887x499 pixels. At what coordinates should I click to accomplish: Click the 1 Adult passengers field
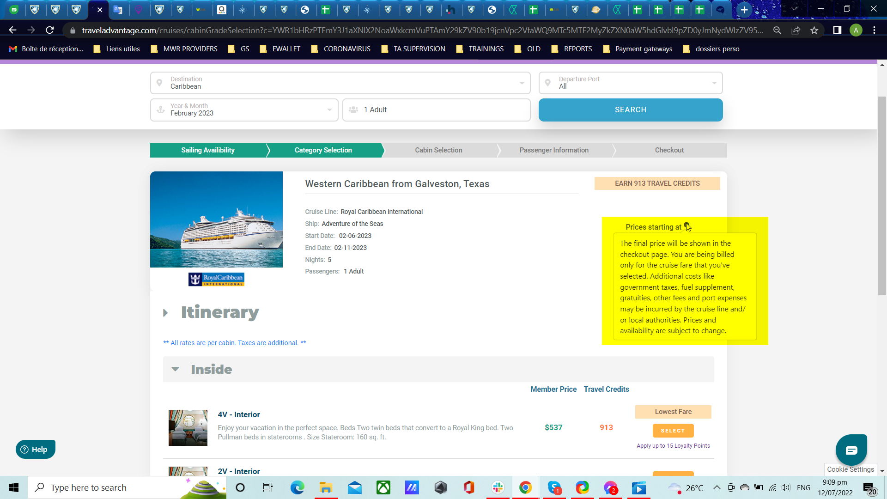436,110
